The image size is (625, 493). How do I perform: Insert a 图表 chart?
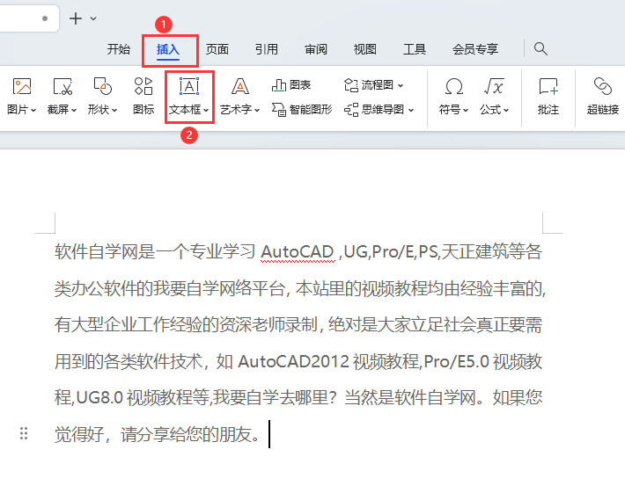(x=291, y=84)
